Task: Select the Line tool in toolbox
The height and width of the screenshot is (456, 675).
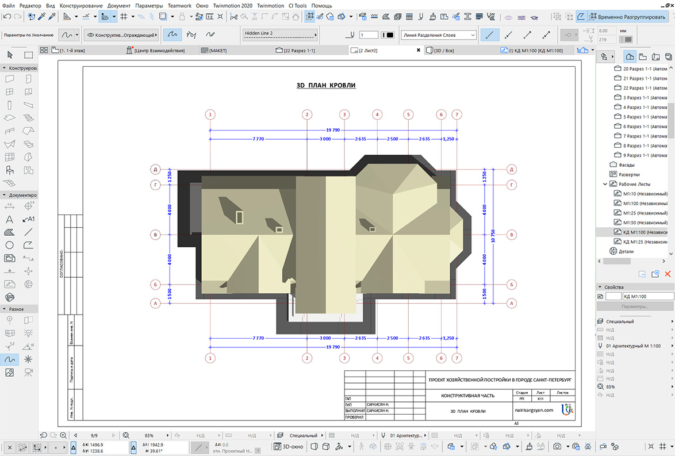Action: pyautogui.click(x=28, y=232)
